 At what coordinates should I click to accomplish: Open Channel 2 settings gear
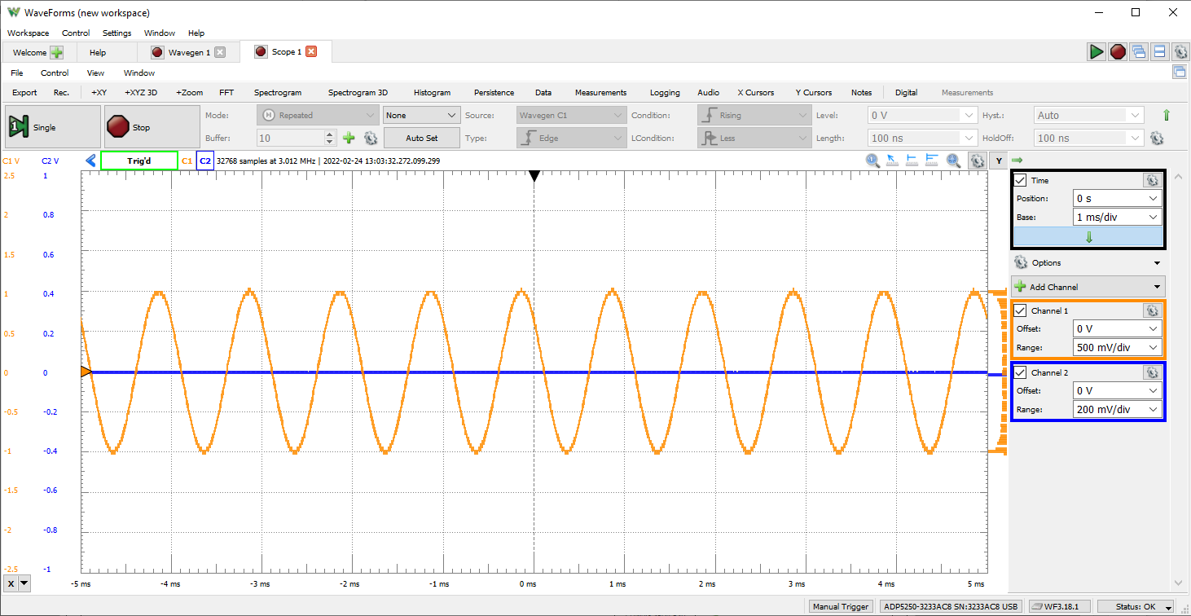(x=1151, y=372)
